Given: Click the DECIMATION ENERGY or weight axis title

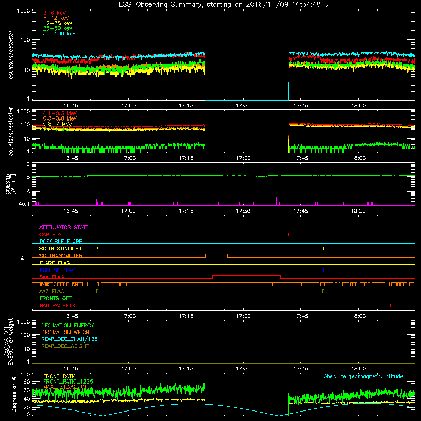Looking at the screenshot, I should coord(8,342).
